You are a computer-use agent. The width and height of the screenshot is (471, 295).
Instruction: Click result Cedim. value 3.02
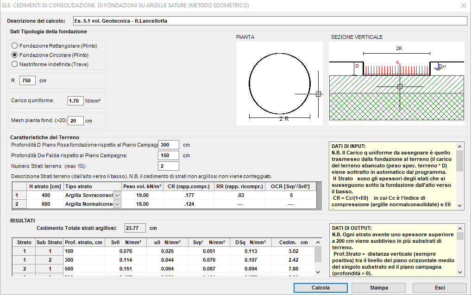click(x=293, y=251)
